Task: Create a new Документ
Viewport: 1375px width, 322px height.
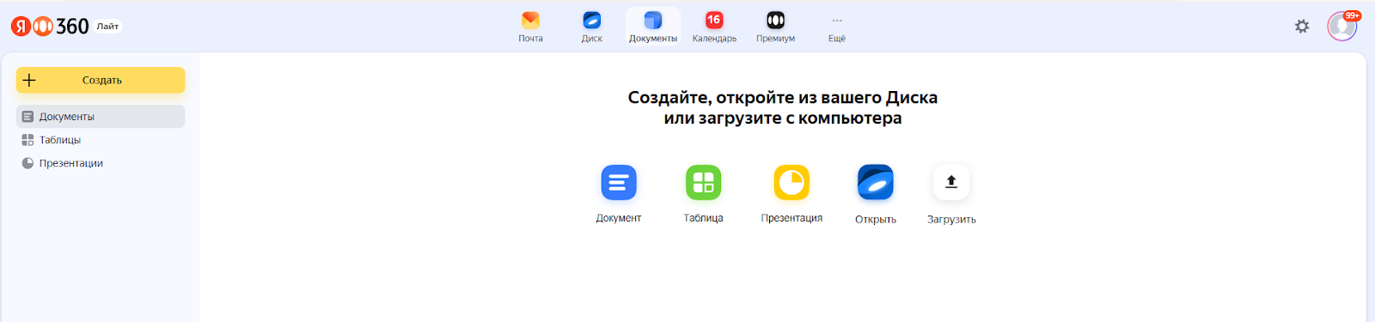Action: (619, 193)
